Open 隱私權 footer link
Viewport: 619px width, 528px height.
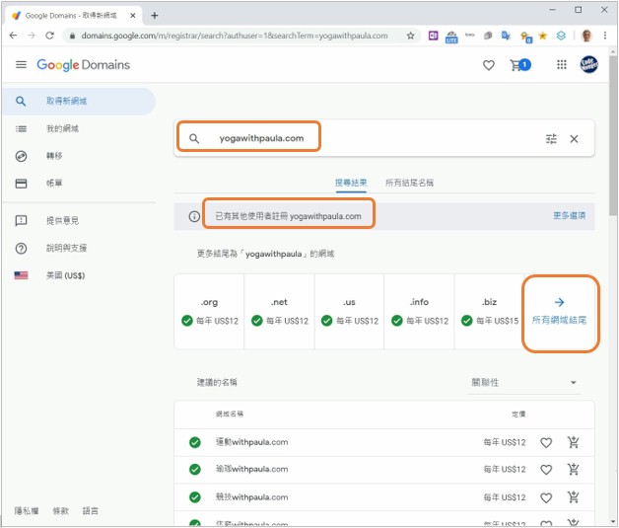[x=27, y=511]
